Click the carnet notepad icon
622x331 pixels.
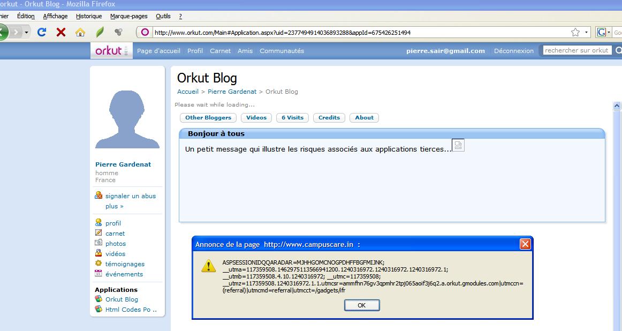point(98,232)
